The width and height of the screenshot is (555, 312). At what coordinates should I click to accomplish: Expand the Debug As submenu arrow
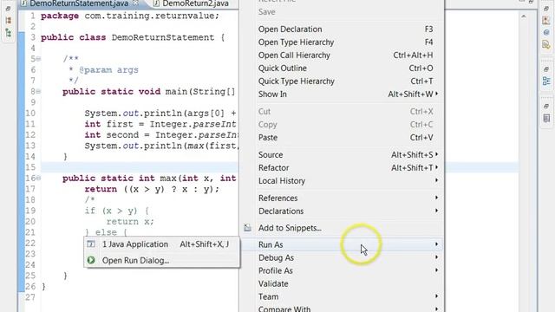437,257
